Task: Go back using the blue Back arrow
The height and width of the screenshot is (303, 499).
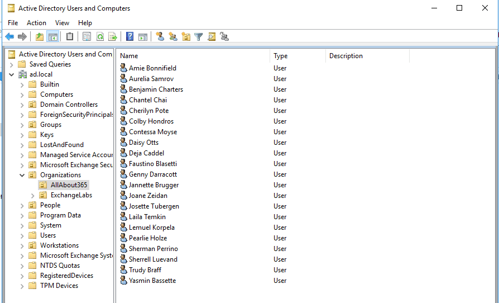Action: click(x=9, y=37)
